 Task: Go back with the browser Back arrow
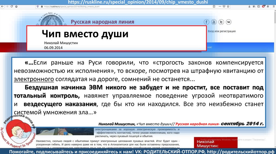(2, 6)
